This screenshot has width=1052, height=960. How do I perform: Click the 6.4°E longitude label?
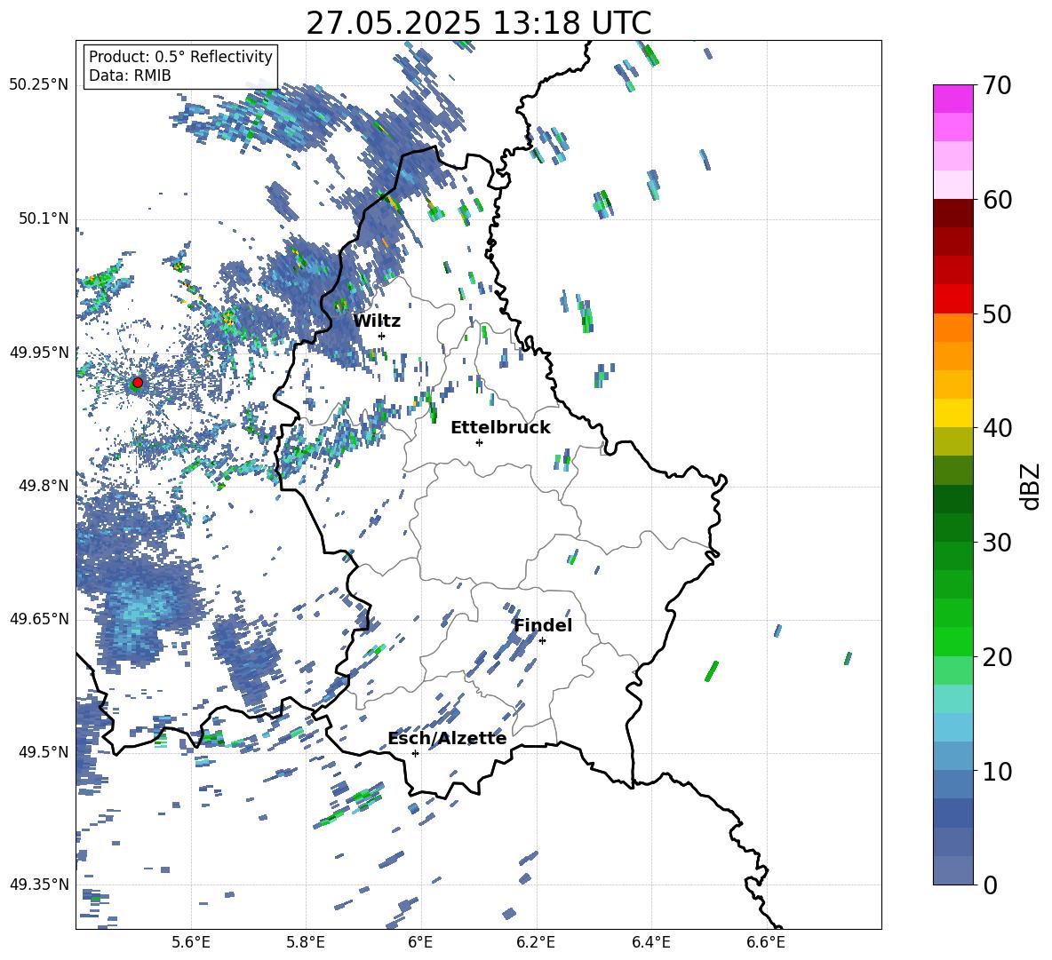point(650,942)
